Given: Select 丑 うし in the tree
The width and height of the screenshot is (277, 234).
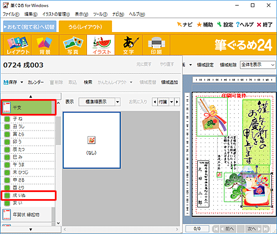Looking at the screenshot, I should [28, 127].
